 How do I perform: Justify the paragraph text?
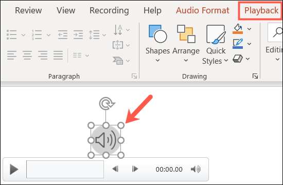[x=58, y=55]
